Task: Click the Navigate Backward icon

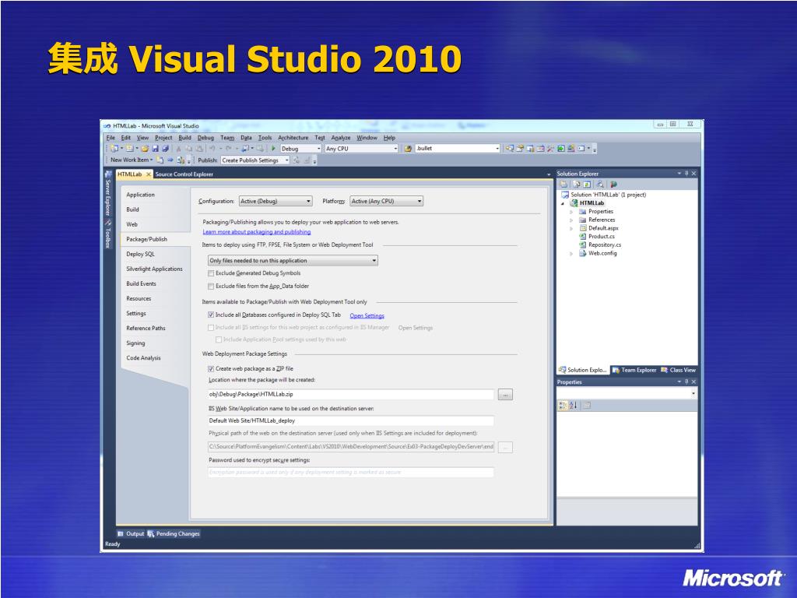Action: pyautogui.click(x=245, y=149)
